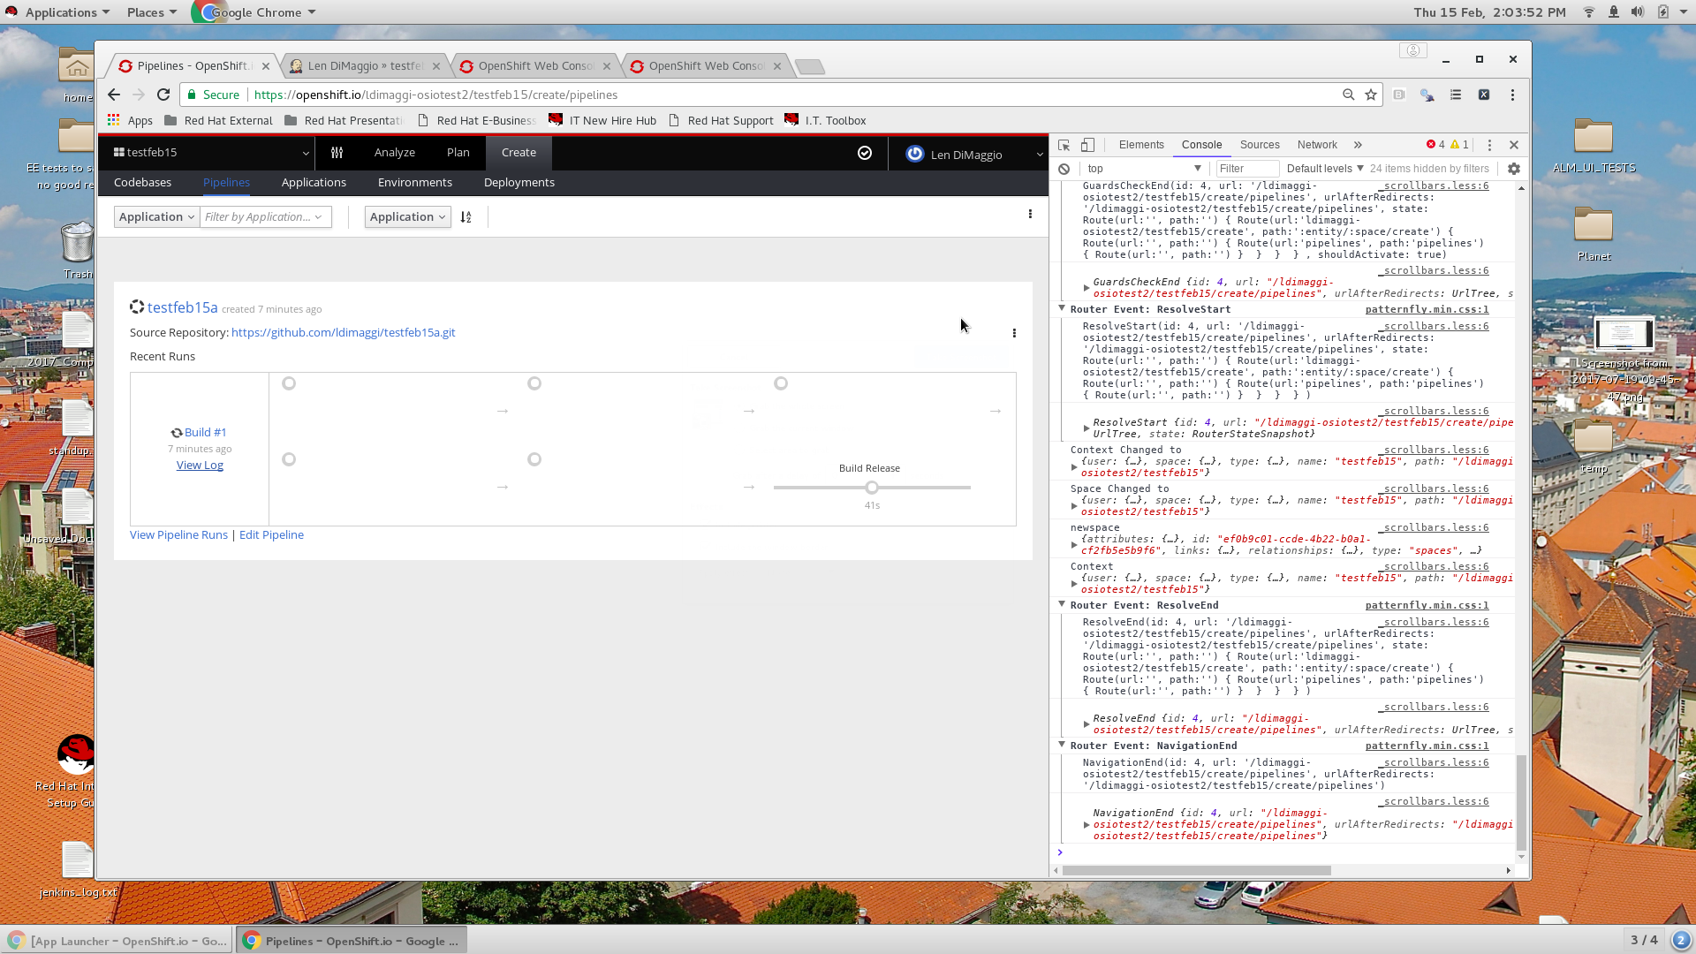The image size is (1696, 954).
Task: Switch to the Applications tab
Action: click(314, 183)
